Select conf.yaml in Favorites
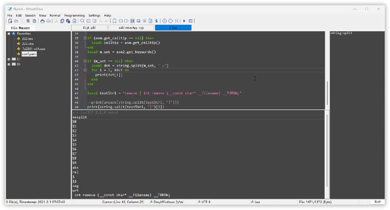This screenshot has width=390, height=210. (29, 54)
